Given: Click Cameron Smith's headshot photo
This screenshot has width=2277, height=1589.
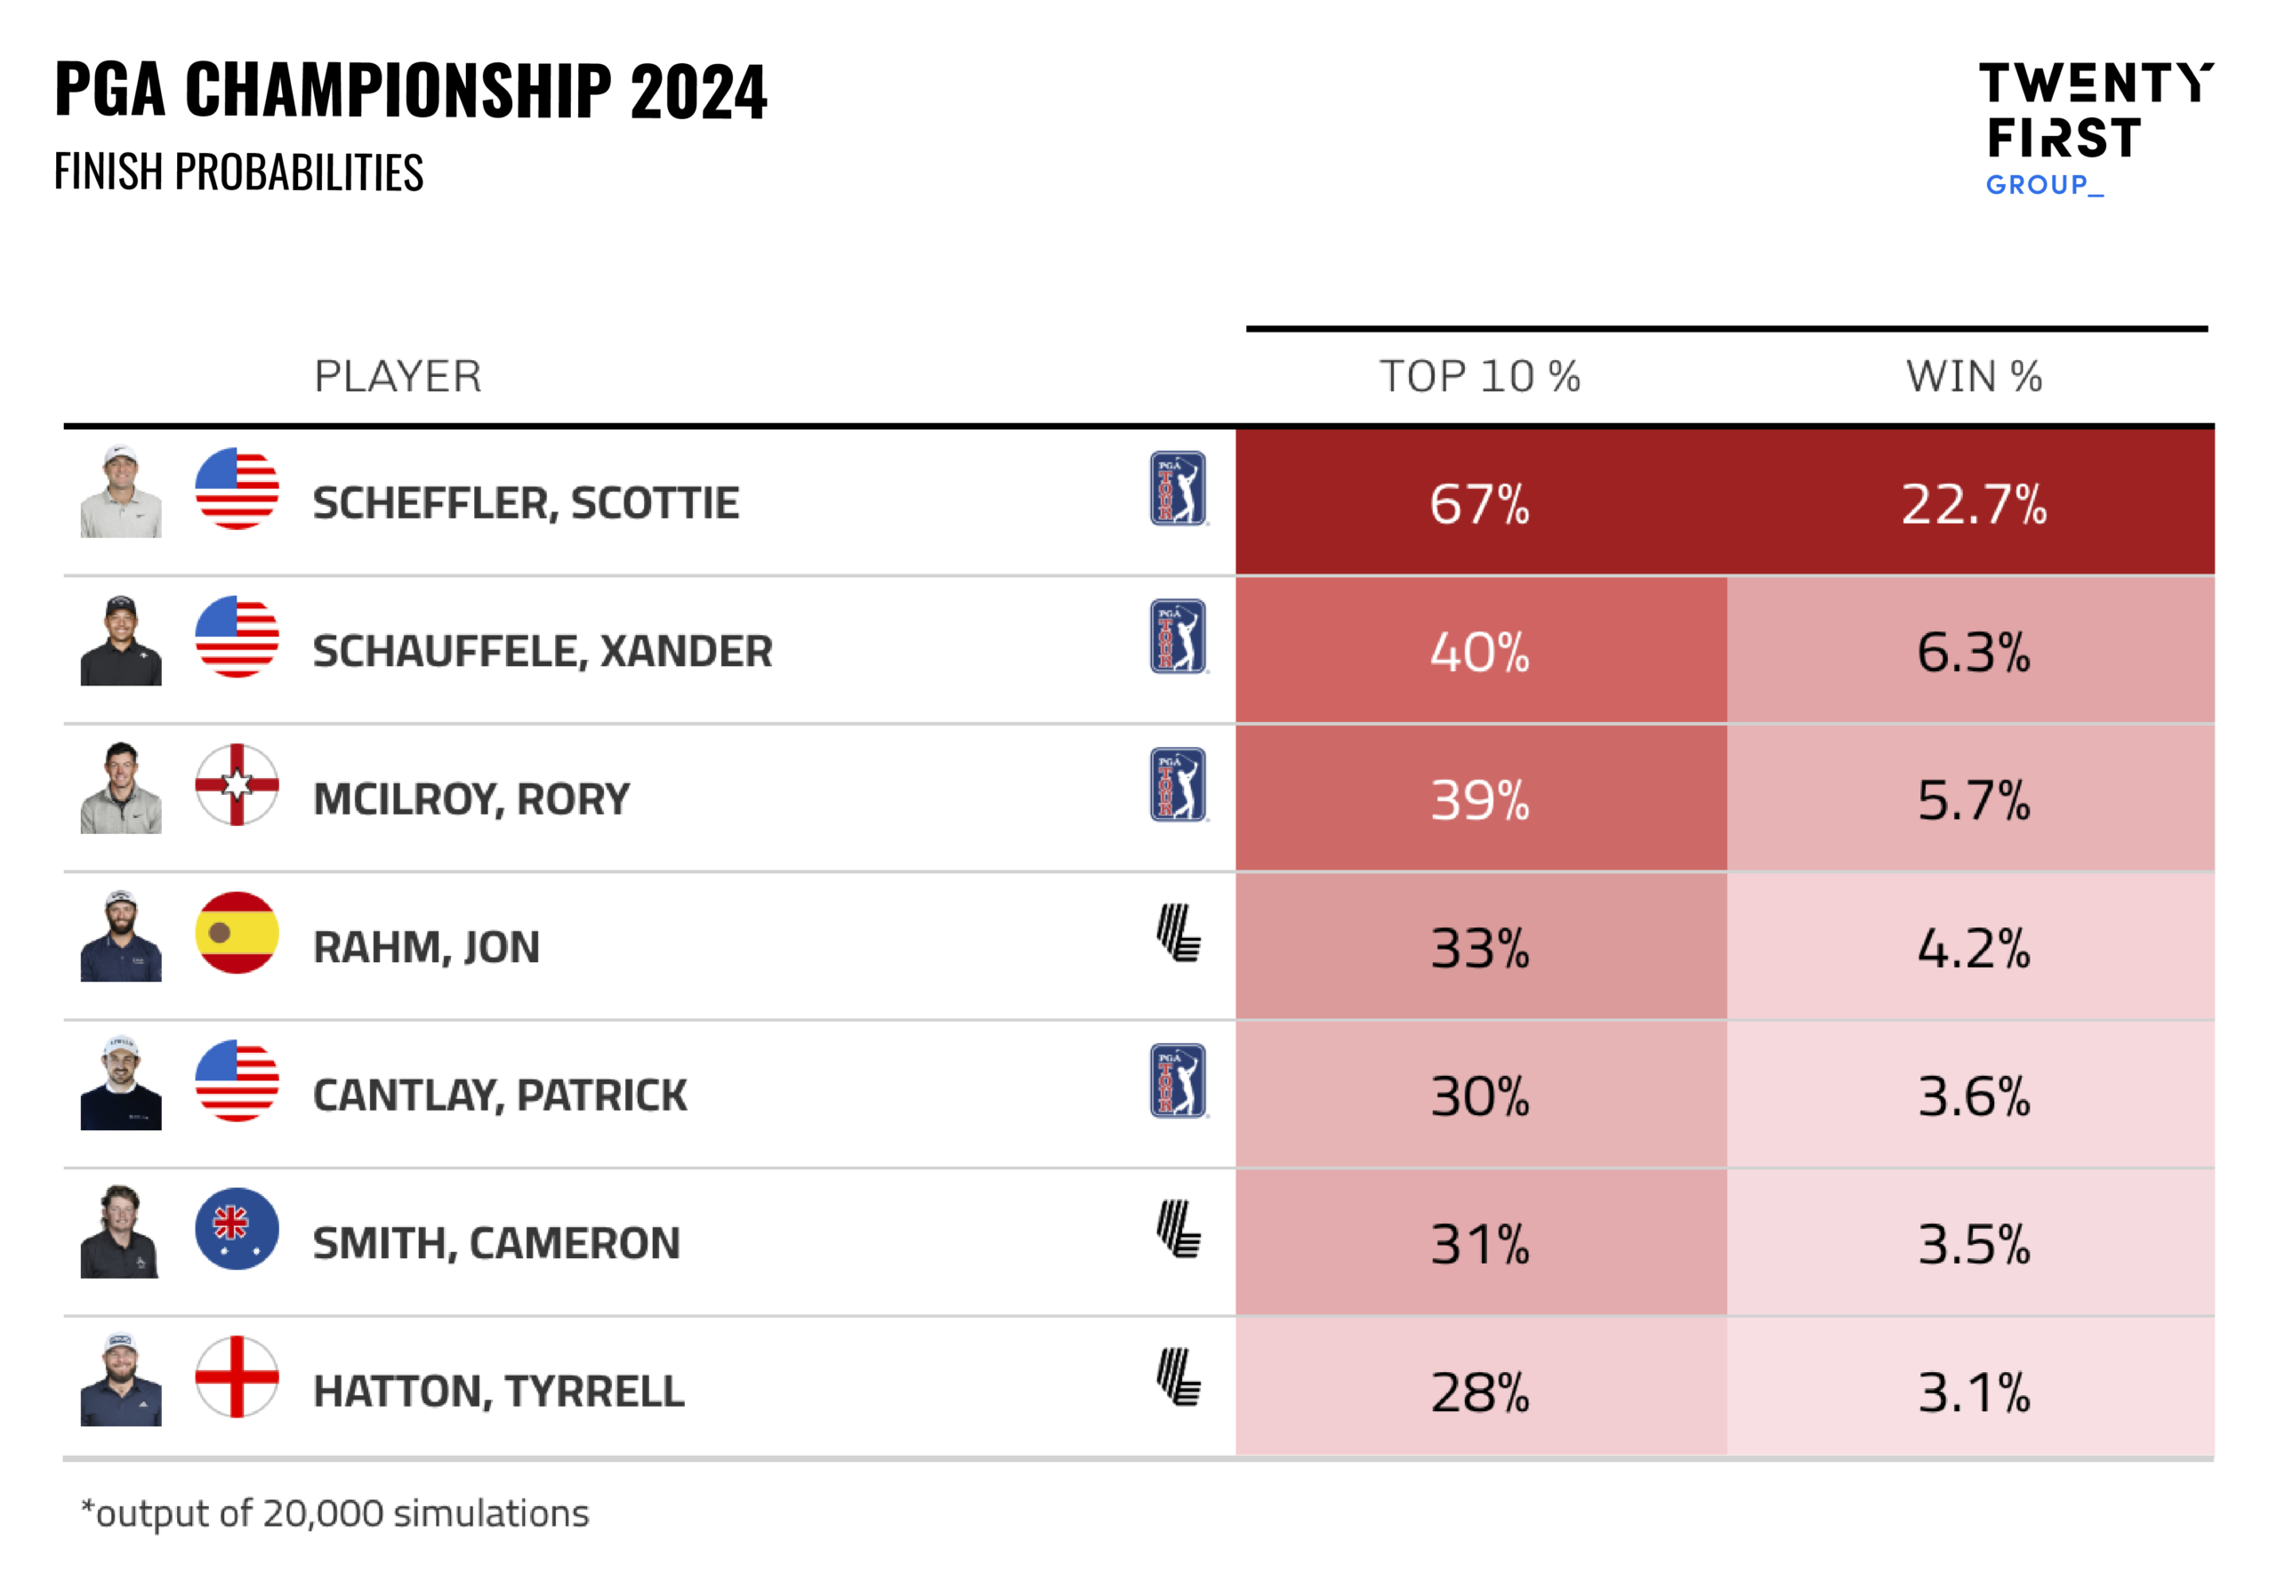Looking at the screenshot, I should click(121, 1232).
